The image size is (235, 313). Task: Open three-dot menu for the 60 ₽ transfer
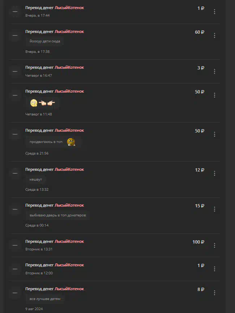click(214, 35)
